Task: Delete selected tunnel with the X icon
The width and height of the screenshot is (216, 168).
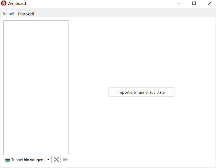Action: tap(56, 160)
